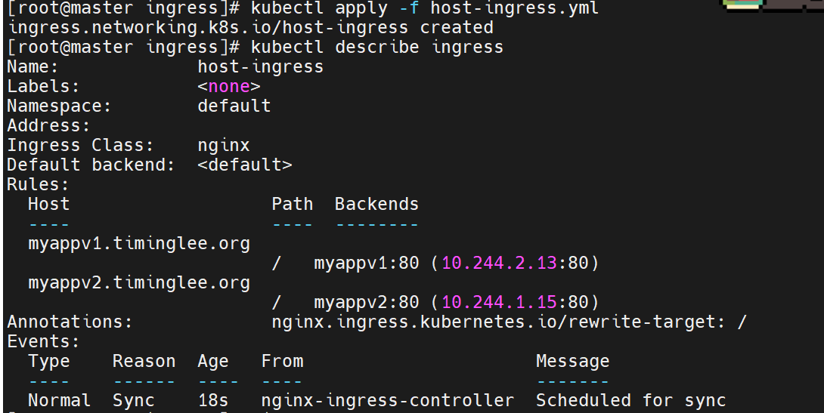The height and width of the screenshot is (413, 824).
Task: Click the 'Events:' heading
Action: pos(43,341)
